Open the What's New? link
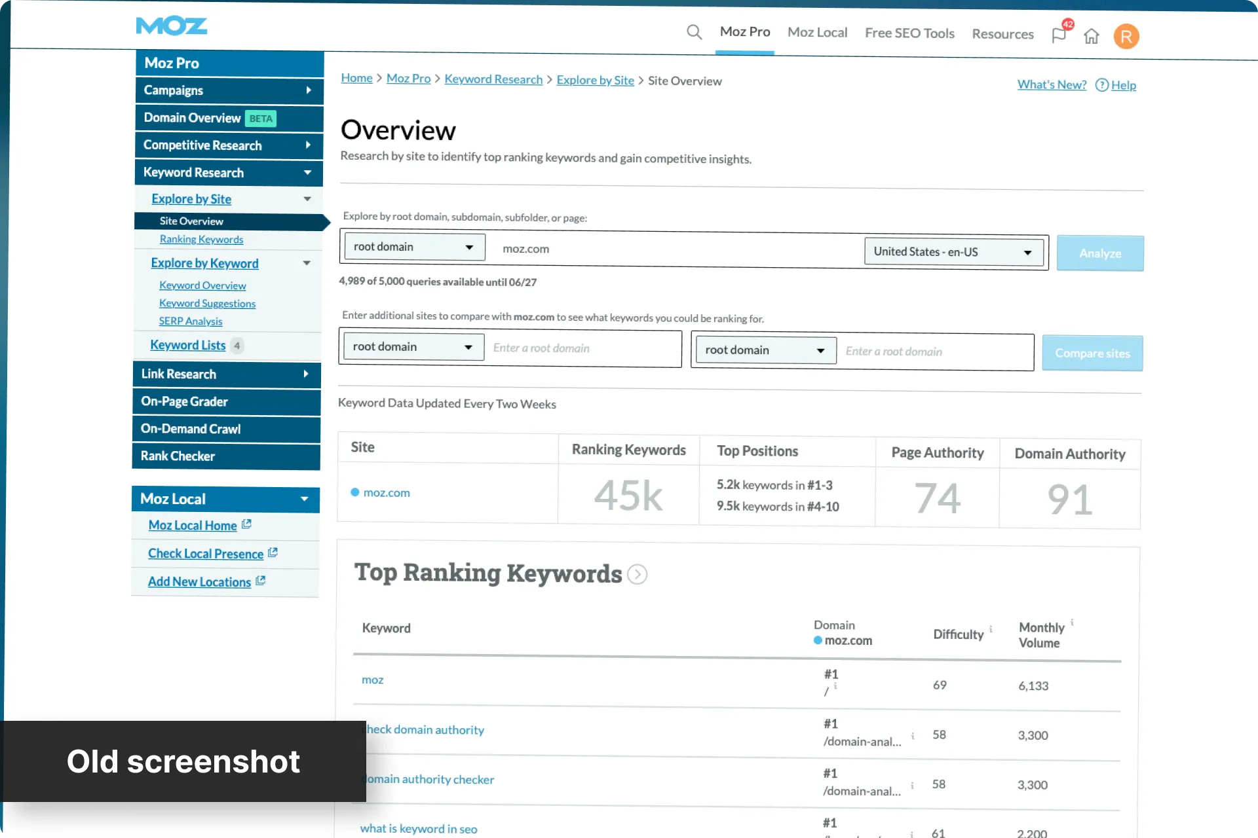This screenshot has width=1258, height=838. point(1052,84)
